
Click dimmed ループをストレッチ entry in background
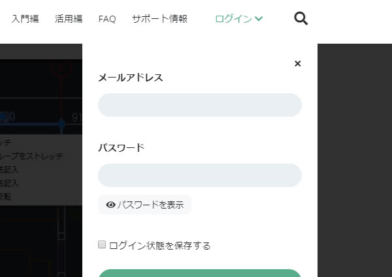pos(31,156)
